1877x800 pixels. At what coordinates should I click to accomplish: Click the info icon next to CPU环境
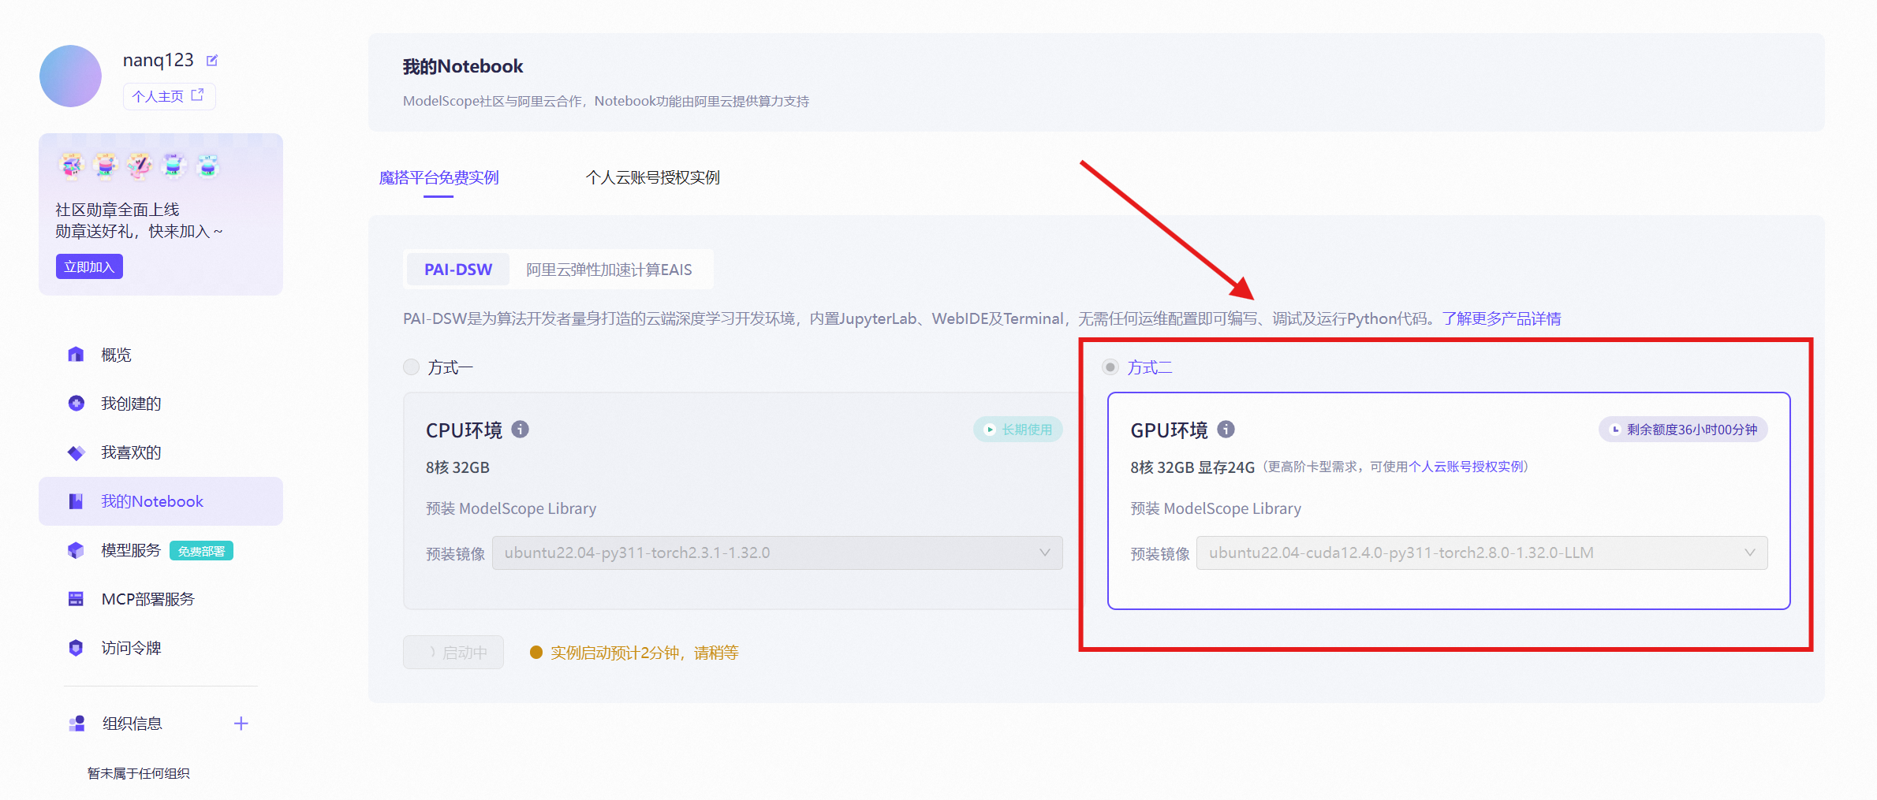[x=520, y=430]
